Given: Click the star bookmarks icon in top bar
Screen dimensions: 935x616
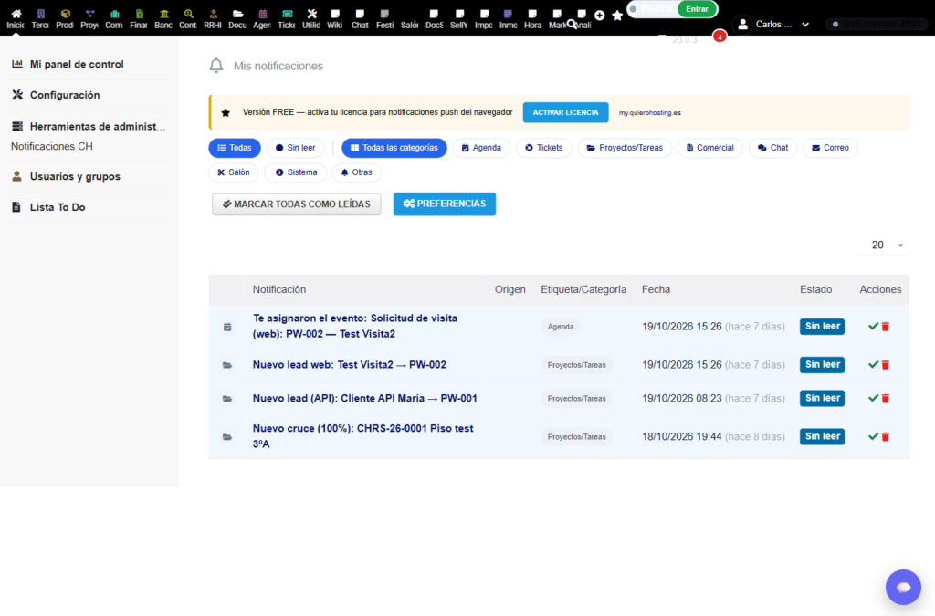Looking at the screenshot, I should pos(617,16).
